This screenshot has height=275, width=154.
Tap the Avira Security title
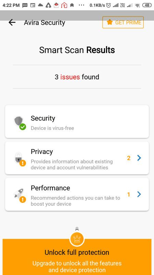point(44,22)
